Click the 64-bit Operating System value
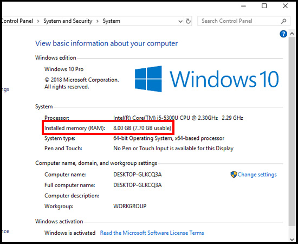Viewport: 298px width, 244px height. click(169, 138)
